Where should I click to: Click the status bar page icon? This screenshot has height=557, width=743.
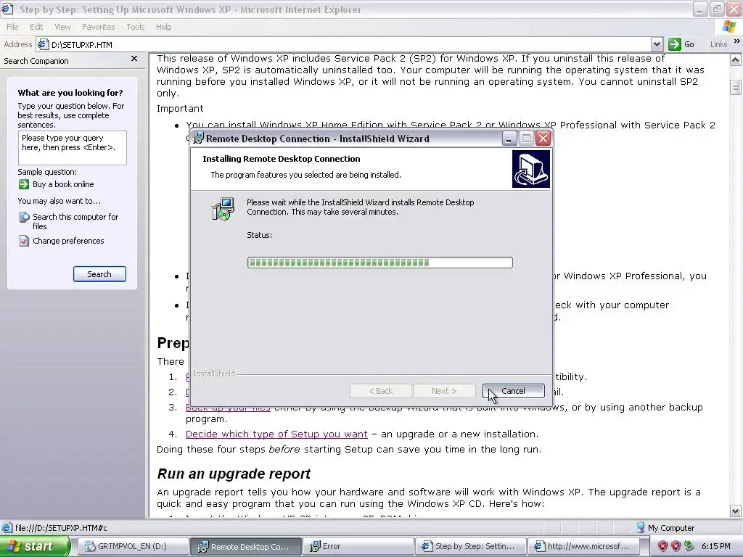point(7,527)
